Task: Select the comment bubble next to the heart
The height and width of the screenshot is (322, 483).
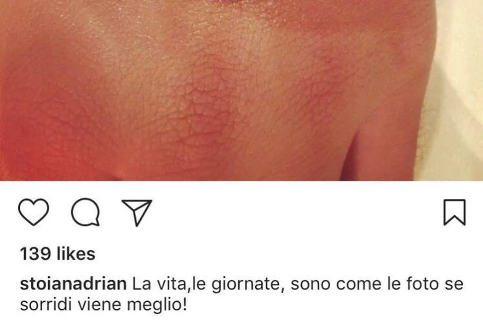Action: pyautogui.click(x=85, y=212)
